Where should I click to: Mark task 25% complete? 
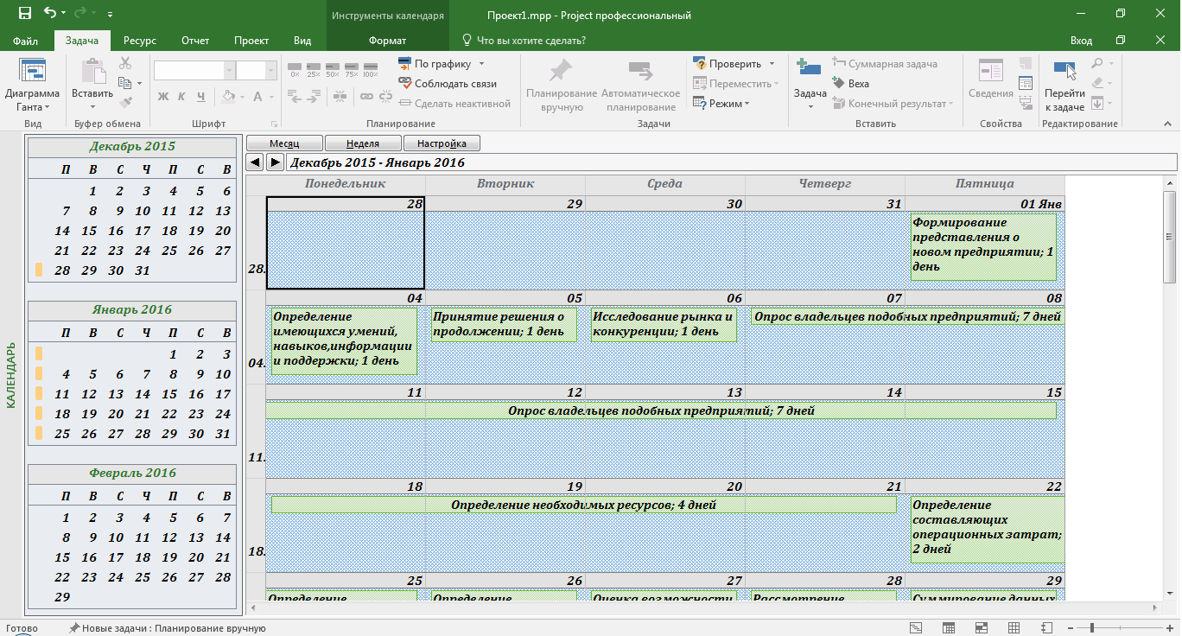click(314, 69)
